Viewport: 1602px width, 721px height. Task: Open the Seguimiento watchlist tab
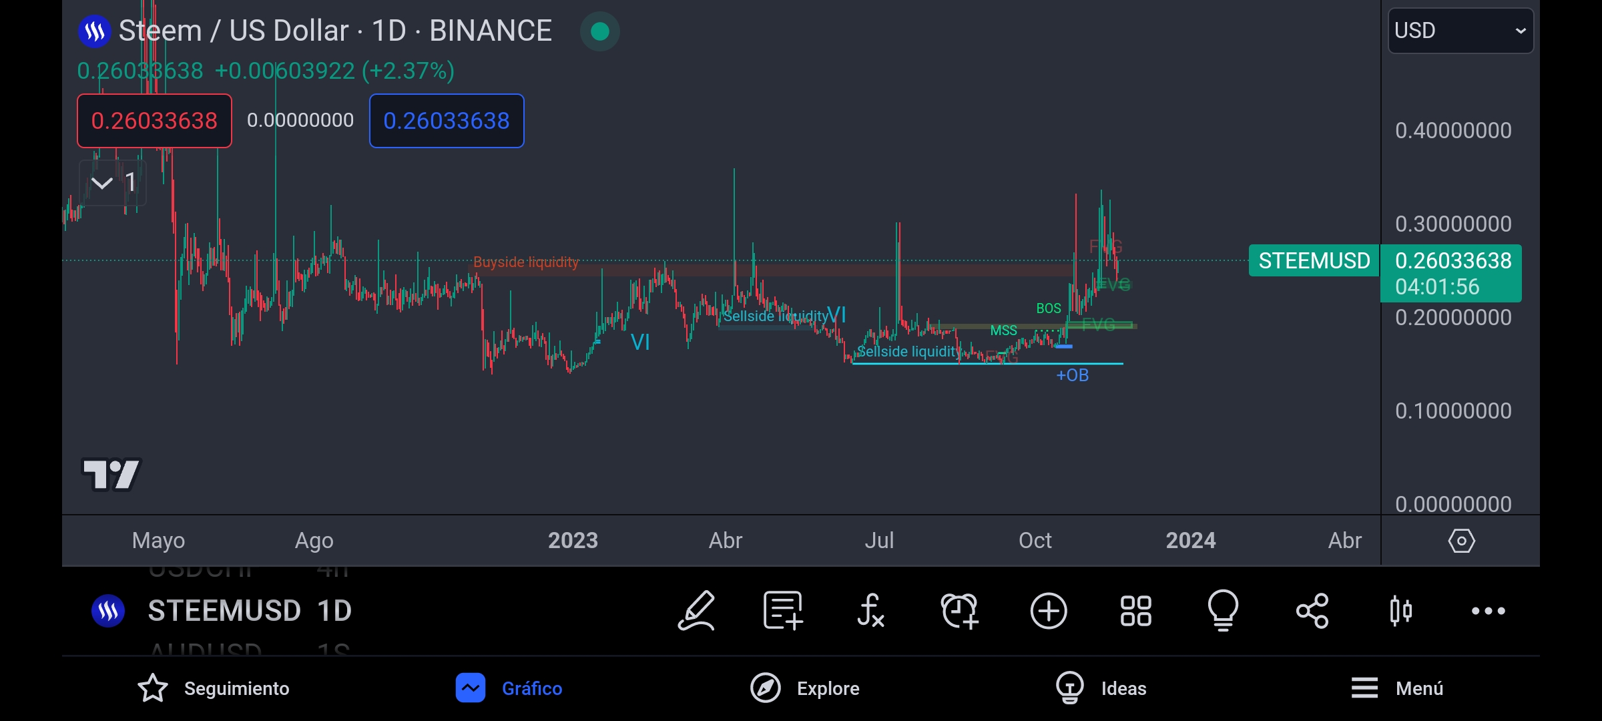click(x=214, y=688)
